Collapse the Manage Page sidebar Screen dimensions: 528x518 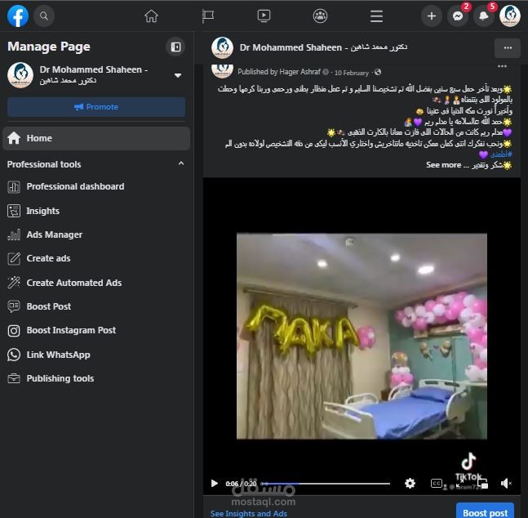point(175,47)
